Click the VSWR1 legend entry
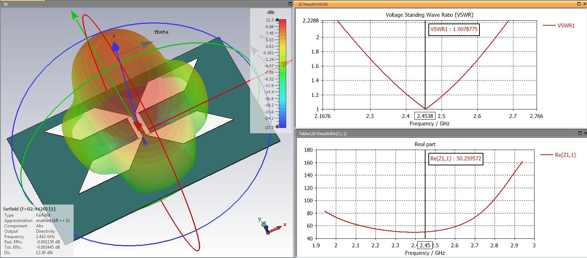Screen dimensions: 587x258 click(x=559, y=25)
